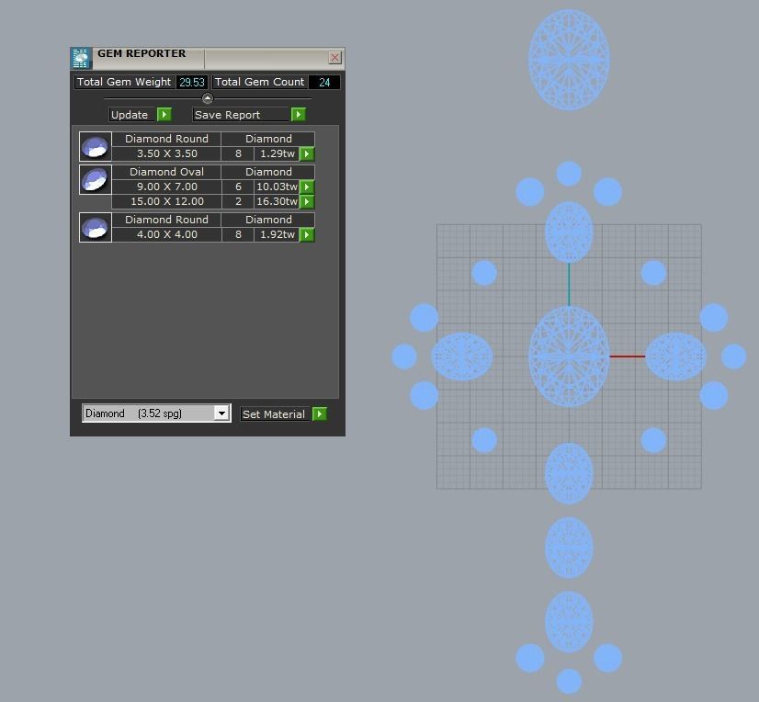Click the Save Report button
Viewport: 759px width, 702px height.
[x=241, y=115]
